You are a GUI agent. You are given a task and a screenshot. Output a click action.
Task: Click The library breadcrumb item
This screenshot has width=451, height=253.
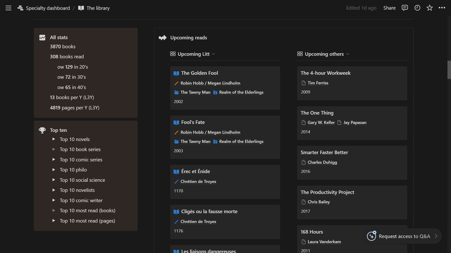click(x=97, y=8)
